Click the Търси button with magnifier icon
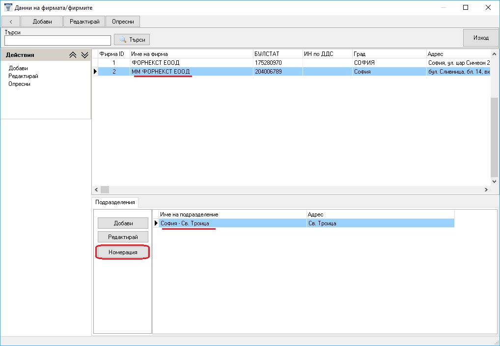 coord(132,40)
